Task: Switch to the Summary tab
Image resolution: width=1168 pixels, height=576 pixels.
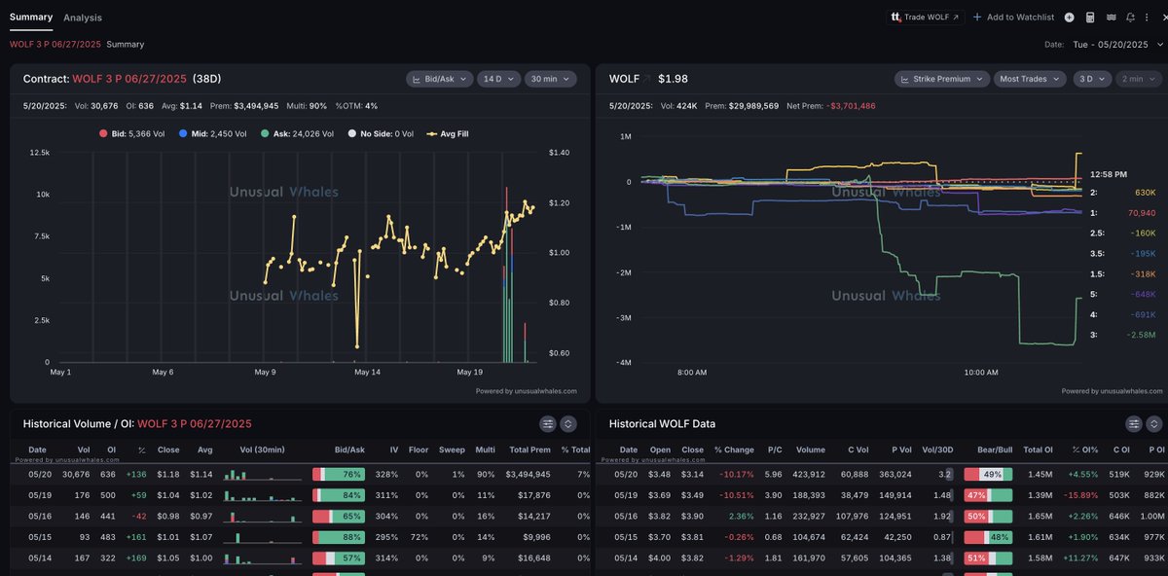Action: pos(31,18)
